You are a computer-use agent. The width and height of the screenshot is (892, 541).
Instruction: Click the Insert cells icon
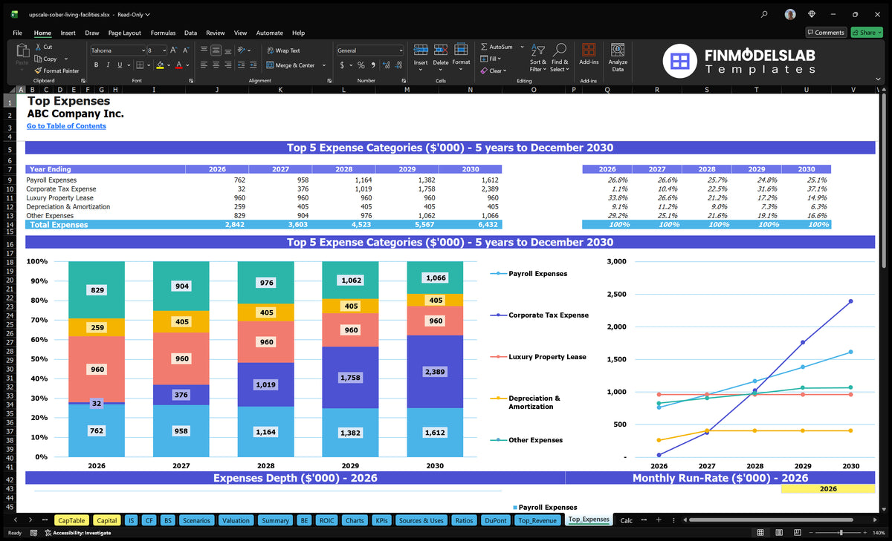pos(421,50)
